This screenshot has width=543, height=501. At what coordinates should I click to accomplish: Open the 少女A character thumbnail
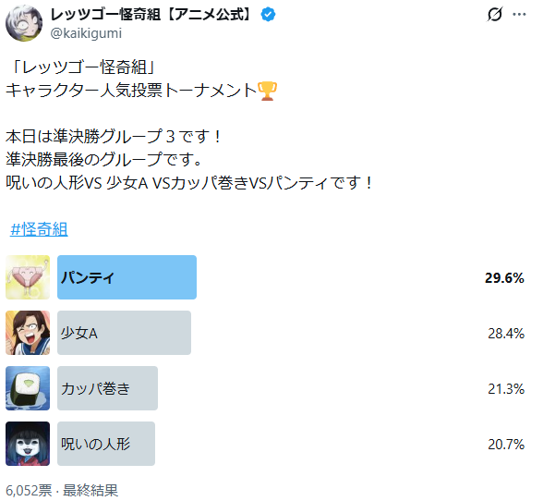click(28, 333)
